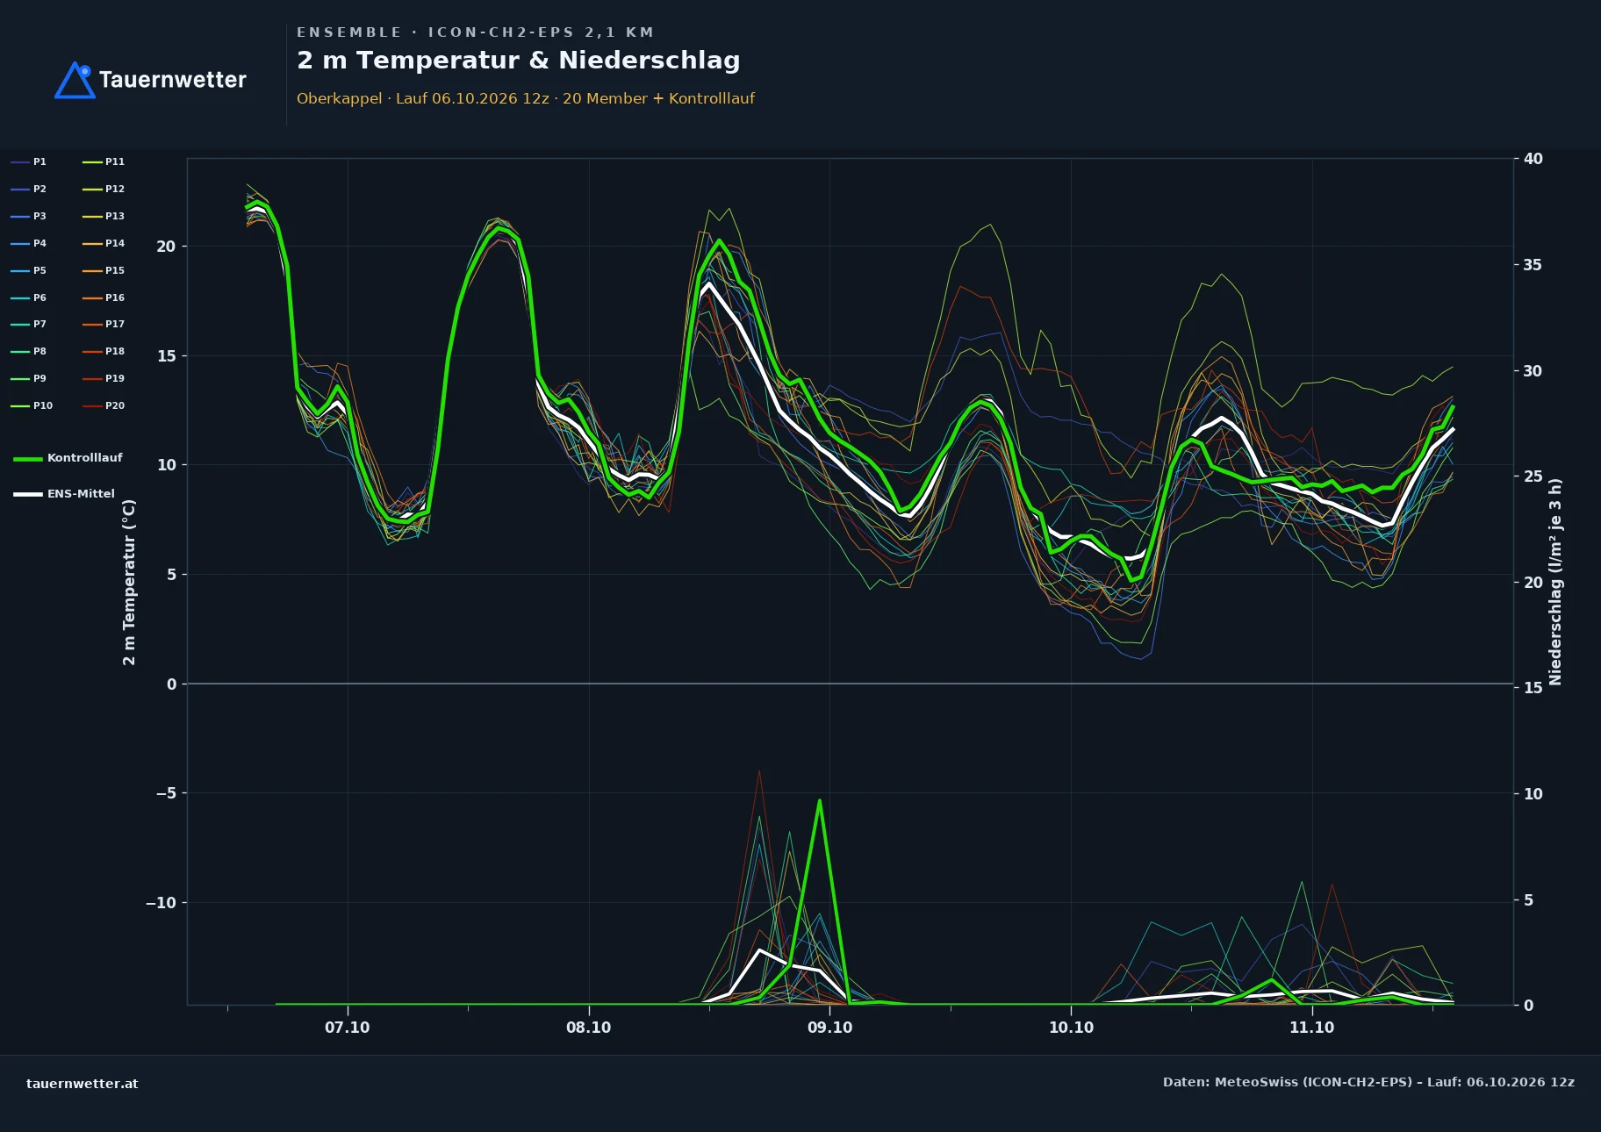Toggle the P20 legend entry
The image size is (1601, 1132).
click(104, 405)
